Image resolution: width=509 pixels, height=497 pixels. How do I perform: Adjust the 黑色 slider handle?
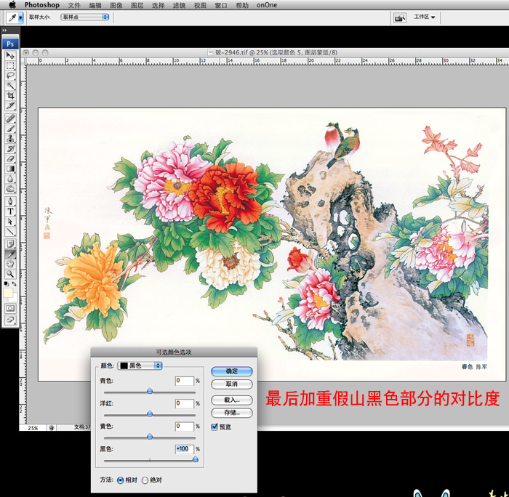point(195,458)
